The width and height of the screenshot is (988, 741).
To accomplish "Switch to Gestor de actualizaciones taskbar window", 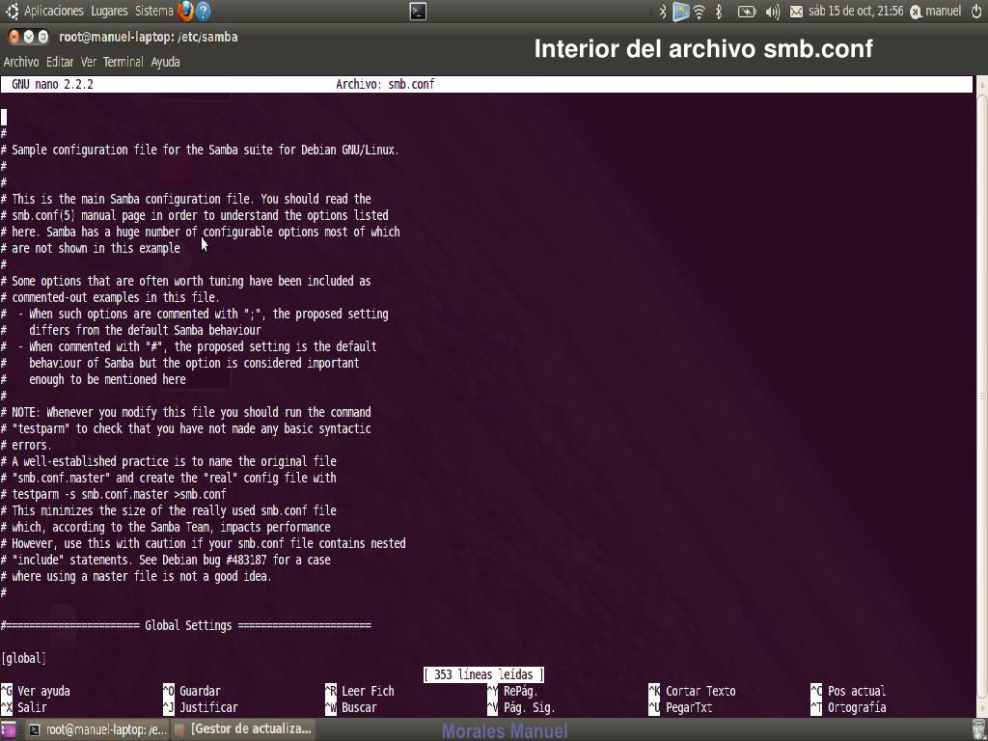I will coord(243,729).
